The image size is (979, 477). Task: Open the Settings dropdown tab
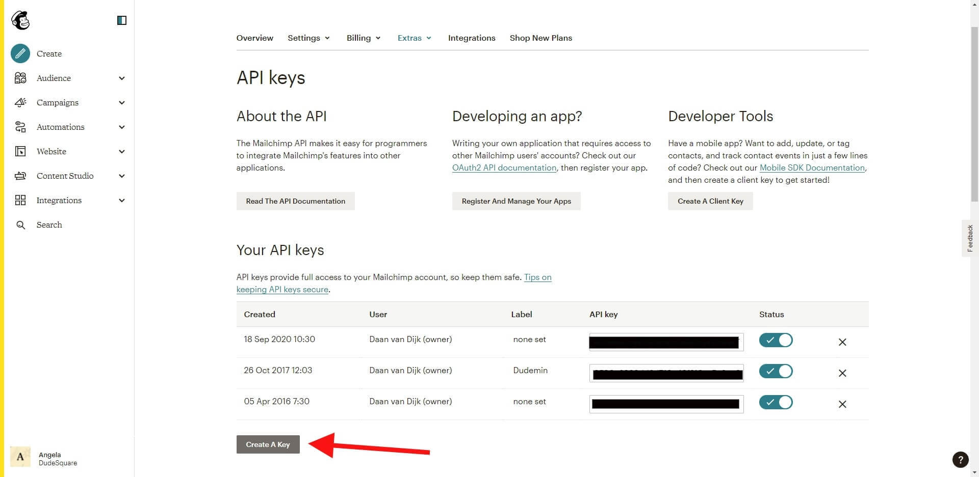point(308,38)
